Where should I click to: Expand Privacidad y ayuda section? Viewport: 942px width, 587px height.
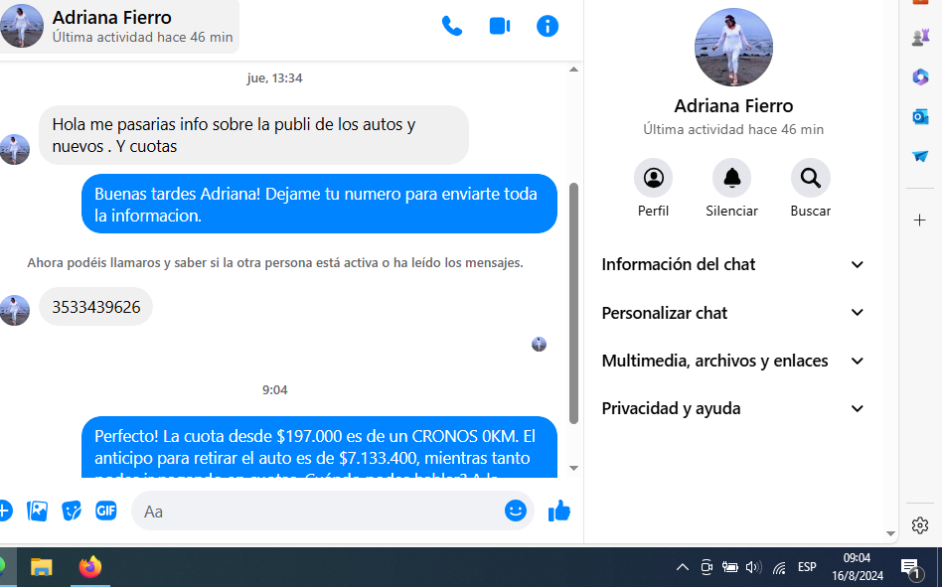pyautogui.click(x=733, y=409)
